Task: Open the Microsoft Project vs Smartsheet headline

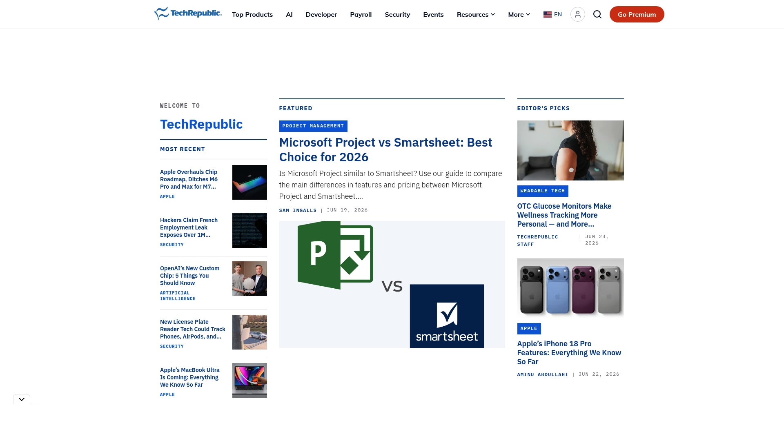Action: pyautogui.click(x=385, y=149)
